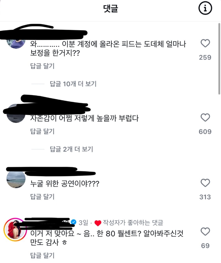The width and height of the screenshot is (221, 263).
Task: Open the author's story-ringed profile picture
Action: [x=15, y=230]
